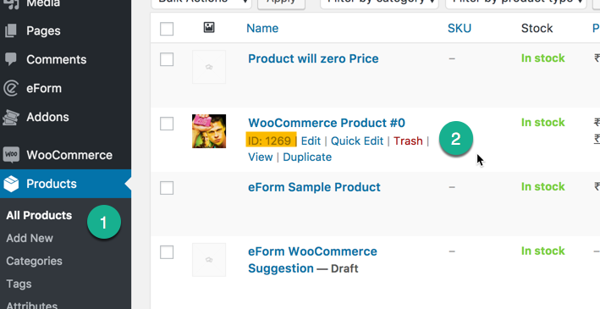Click Quick Edit under WooCommerce Product #0
600x309 pixels.
tap(357, 141)
